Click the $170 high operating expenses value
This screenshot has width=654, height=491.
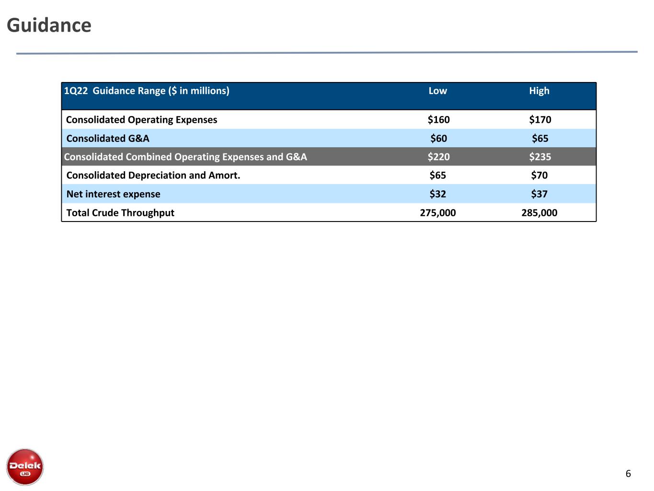[540, 120]
